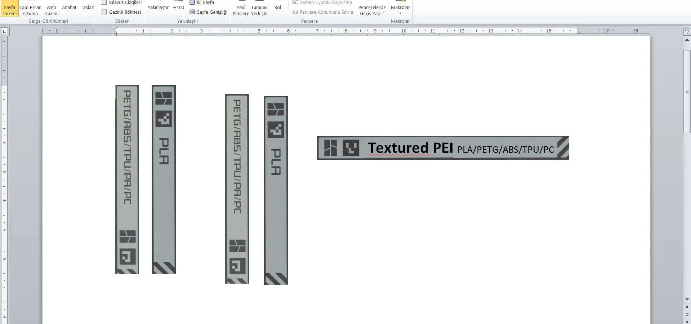Check the Gezinti Bölmesi checkbox
This screenshot has height=324, width=691.
pyautogui.click(x=104, y=12)
